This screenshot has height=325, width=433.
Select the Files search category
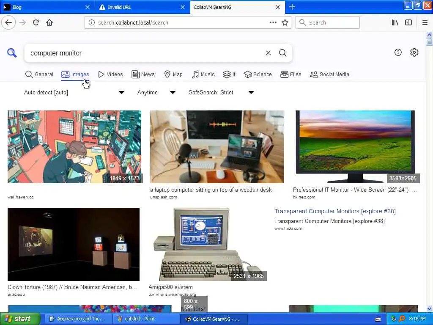coord(291,74)
